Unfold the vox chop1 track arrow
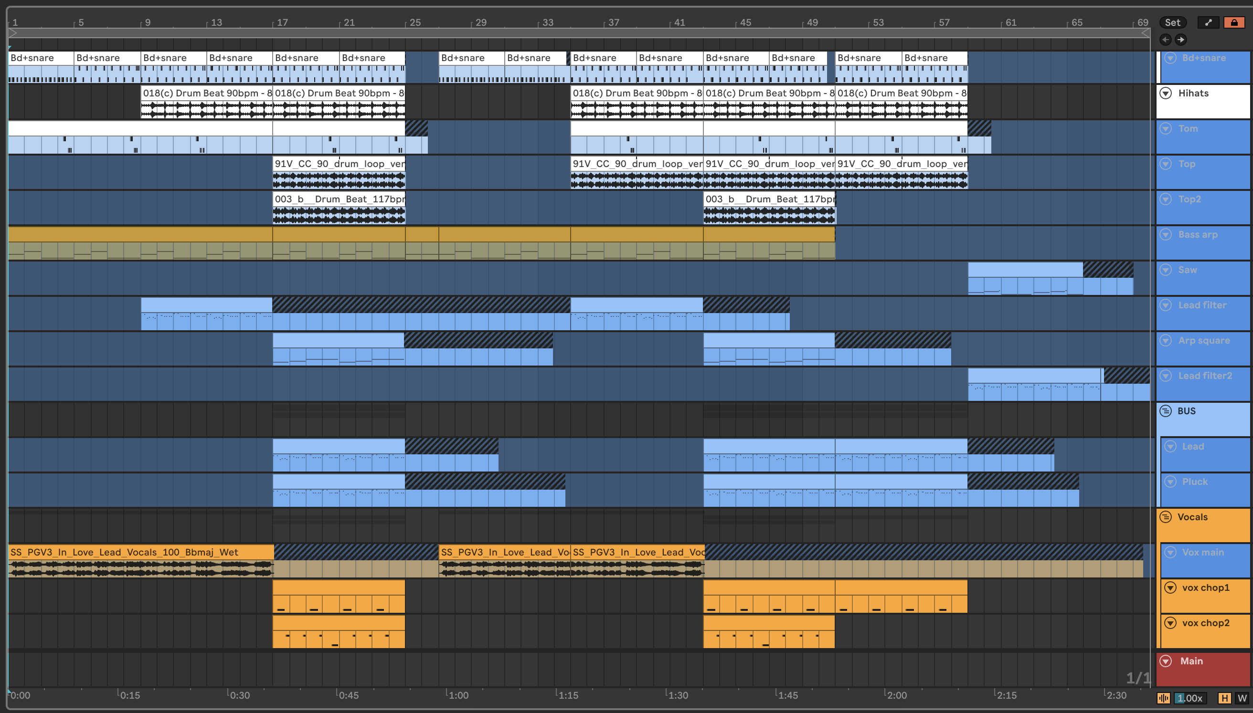1253x713 pixels. tap(1170, 587)
